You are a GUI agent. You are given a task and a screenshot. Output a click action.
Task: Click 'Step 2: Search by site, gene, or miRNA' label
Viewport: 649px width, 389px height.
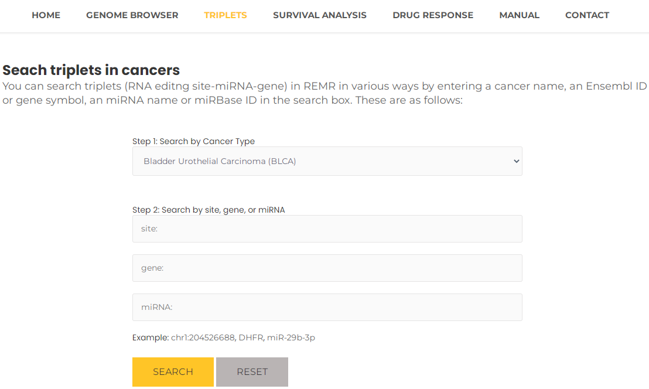[209, 210]
